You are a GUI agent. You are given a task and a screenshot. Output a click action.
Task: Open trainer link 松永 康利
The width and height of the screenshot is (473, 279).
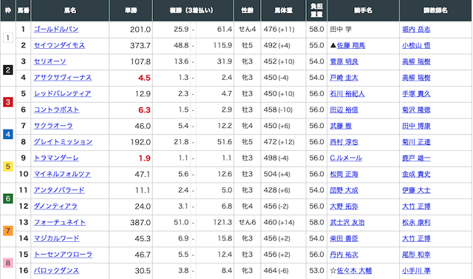coord(416,223)
